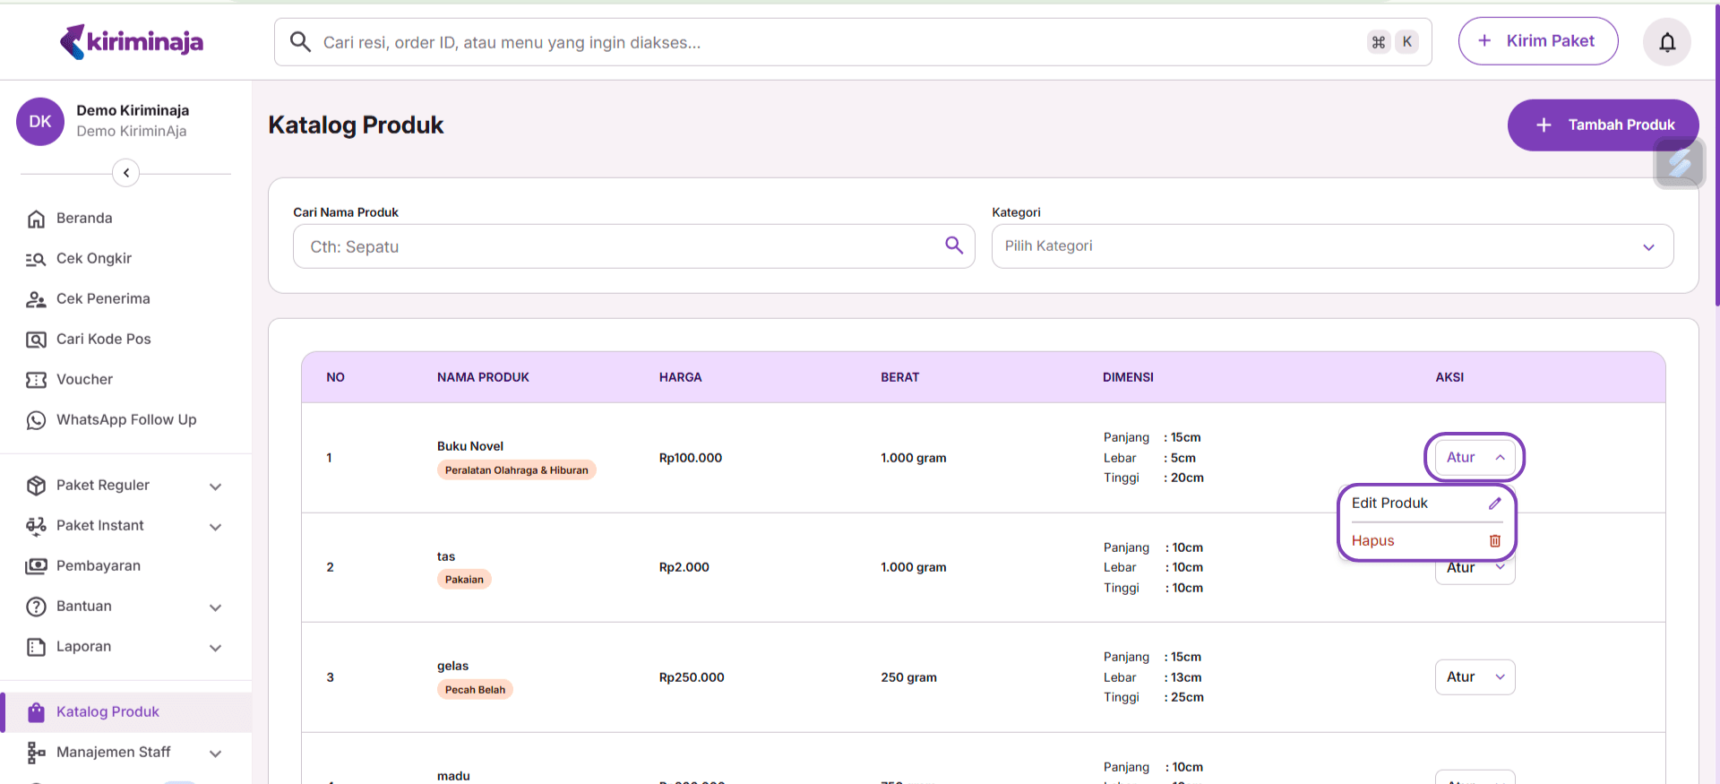Click the magnifier icon in product search

point(954,246)
